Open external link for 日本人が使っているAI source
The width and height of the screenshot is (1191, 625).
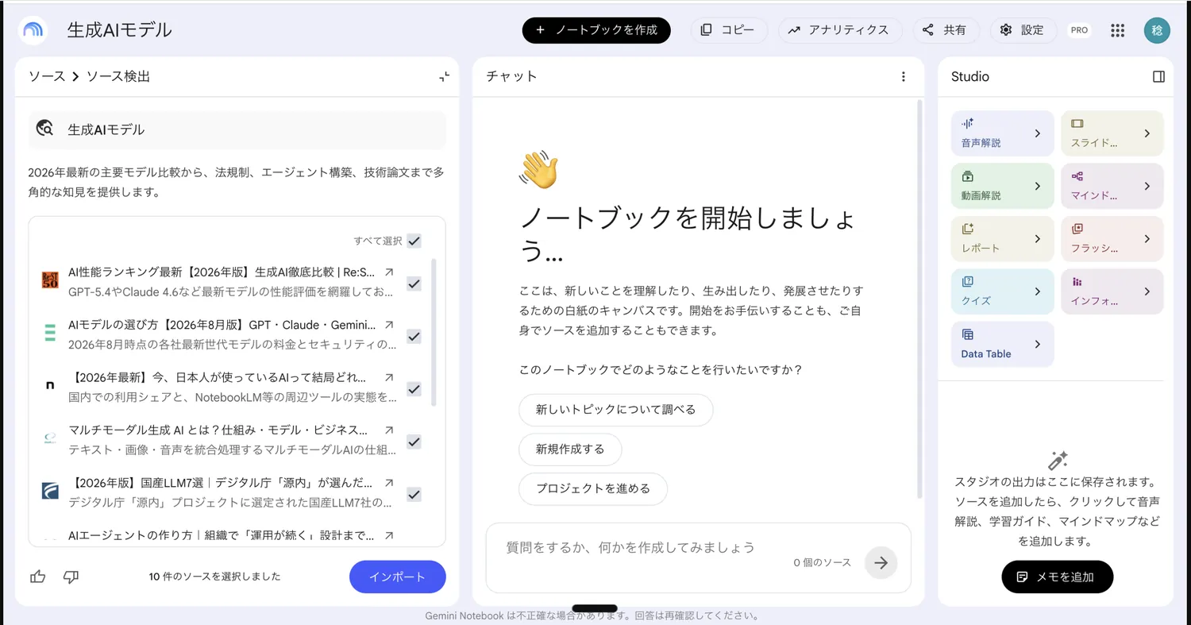click(389, 377)
